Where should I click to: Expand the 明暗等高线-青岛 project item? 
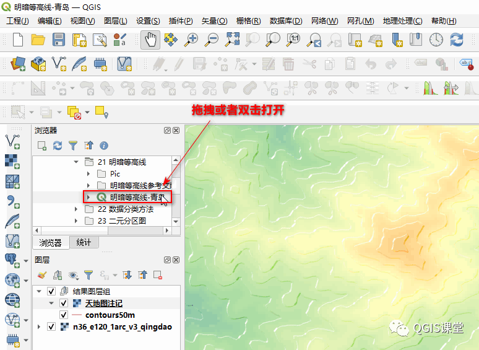click(x=88, y=197)
